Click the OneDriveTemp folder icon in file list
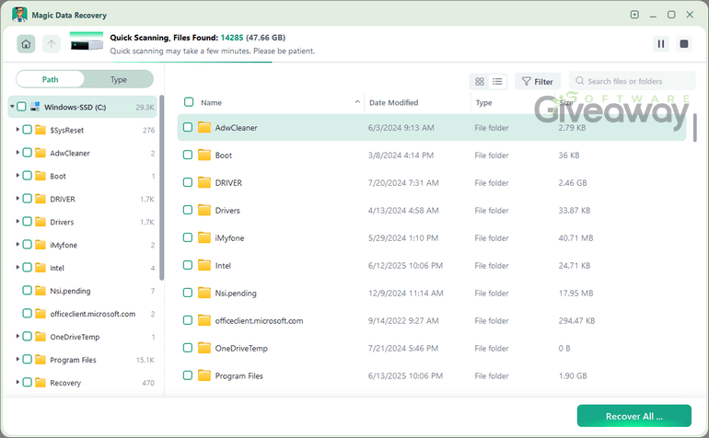This screenshot has height=438, width=709. (204, 348)
